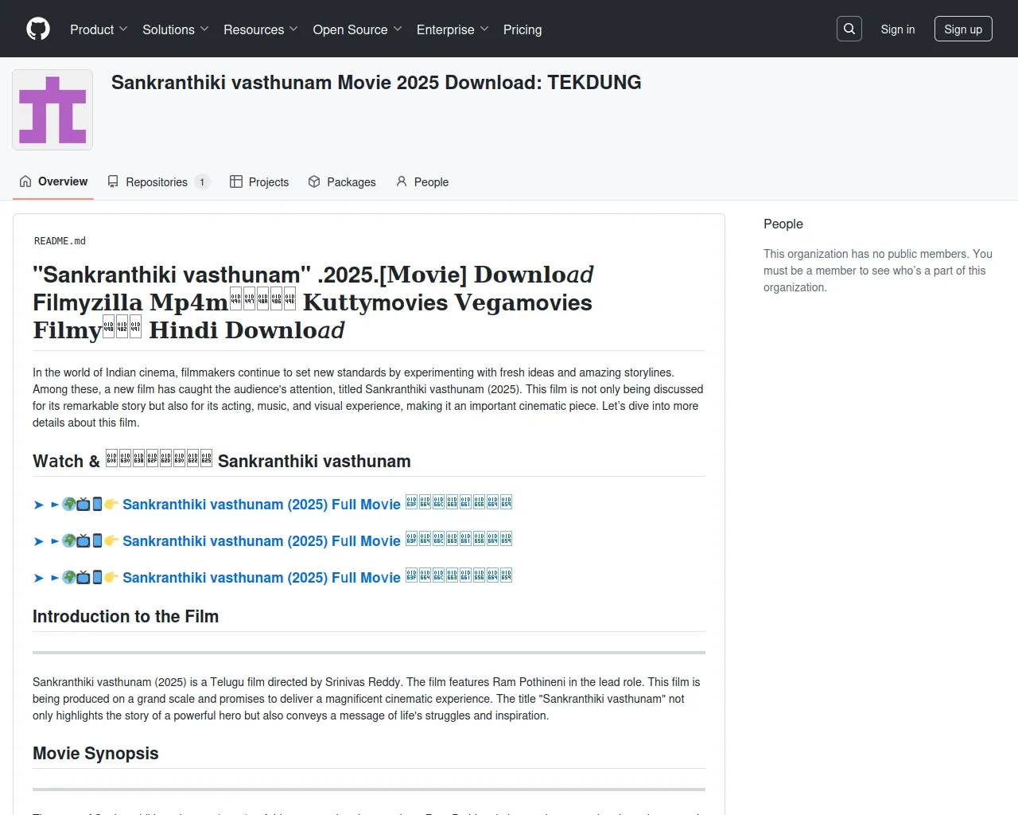
Task: Click the organization avatar image
Action: coord(52,110)
